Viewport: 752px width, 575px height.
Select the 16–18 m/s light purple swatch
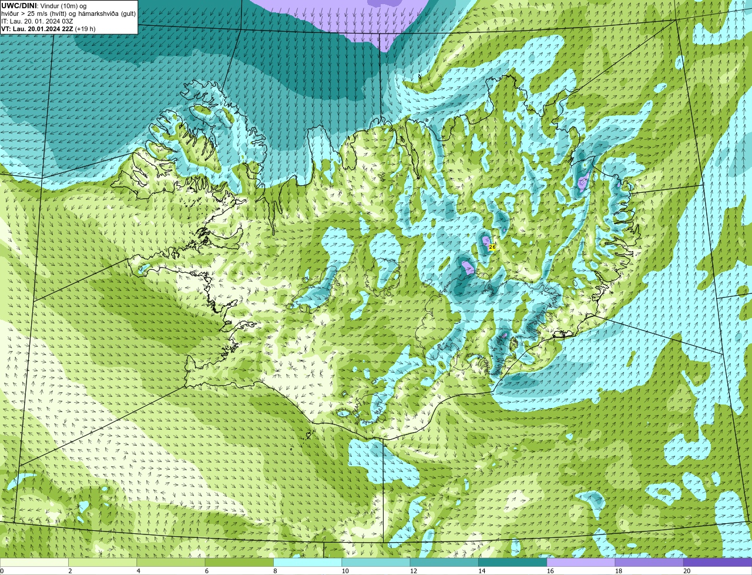tap(581, 562)
